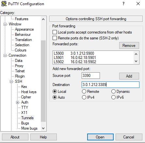Open the Connection category
Image resolution: width=145 pixels, height=143 pixels.
(x=17, y=55)
